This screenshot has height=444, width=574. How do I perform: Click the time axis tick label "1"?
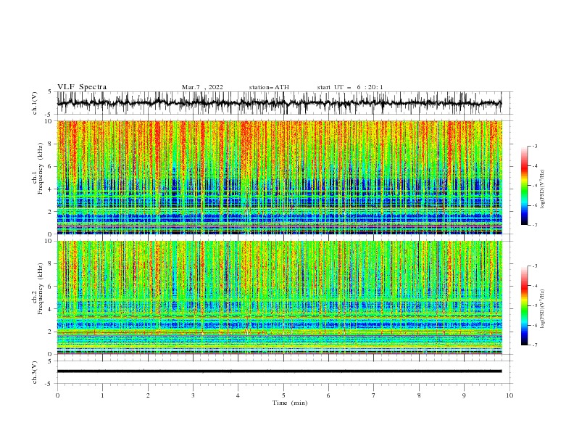click(103, 395)
